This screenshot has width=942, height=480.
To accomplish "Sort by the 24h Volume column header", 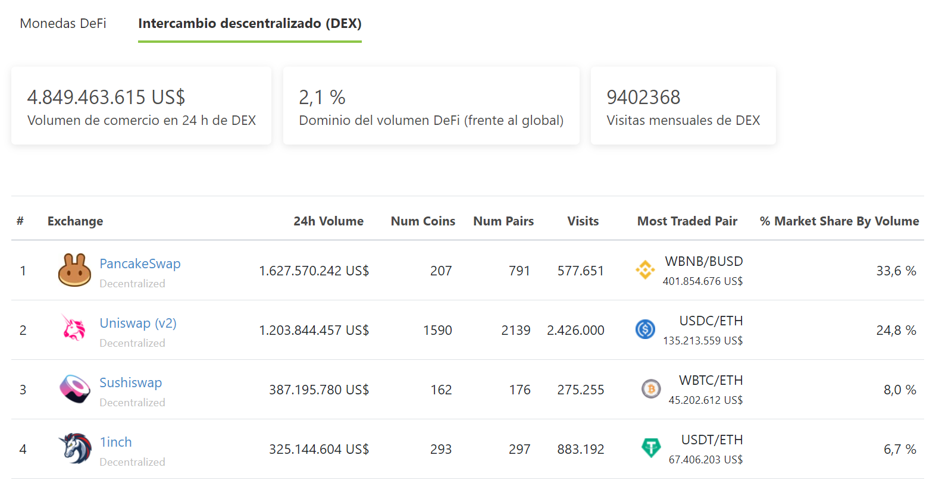I will tap(328, 221).
